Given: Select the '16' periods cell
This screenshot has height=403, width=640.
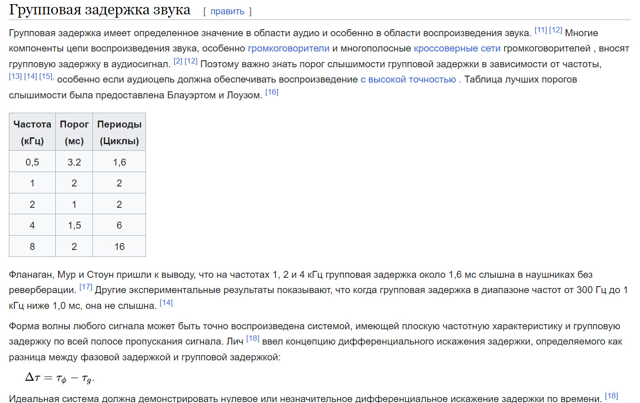Looking at the screenshot, I should click(119, 246).
